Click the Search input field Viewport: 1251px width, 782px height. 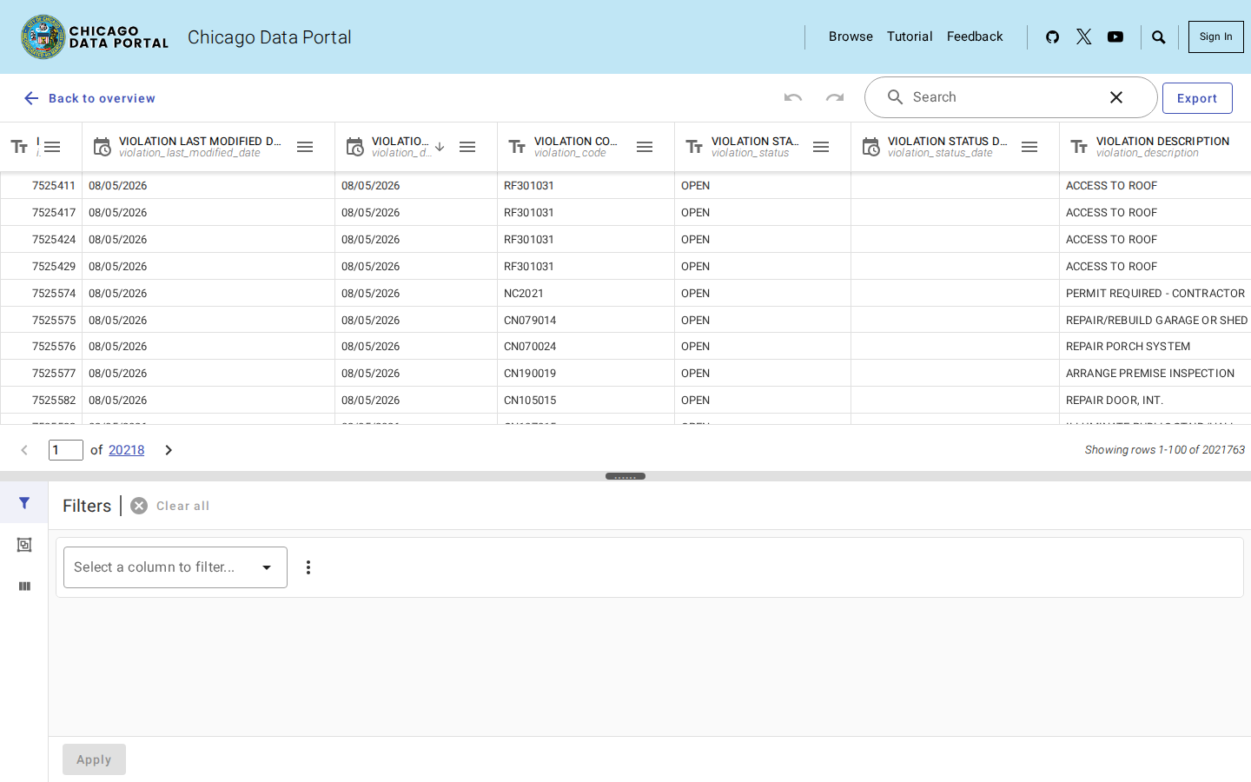[1003, 97]
